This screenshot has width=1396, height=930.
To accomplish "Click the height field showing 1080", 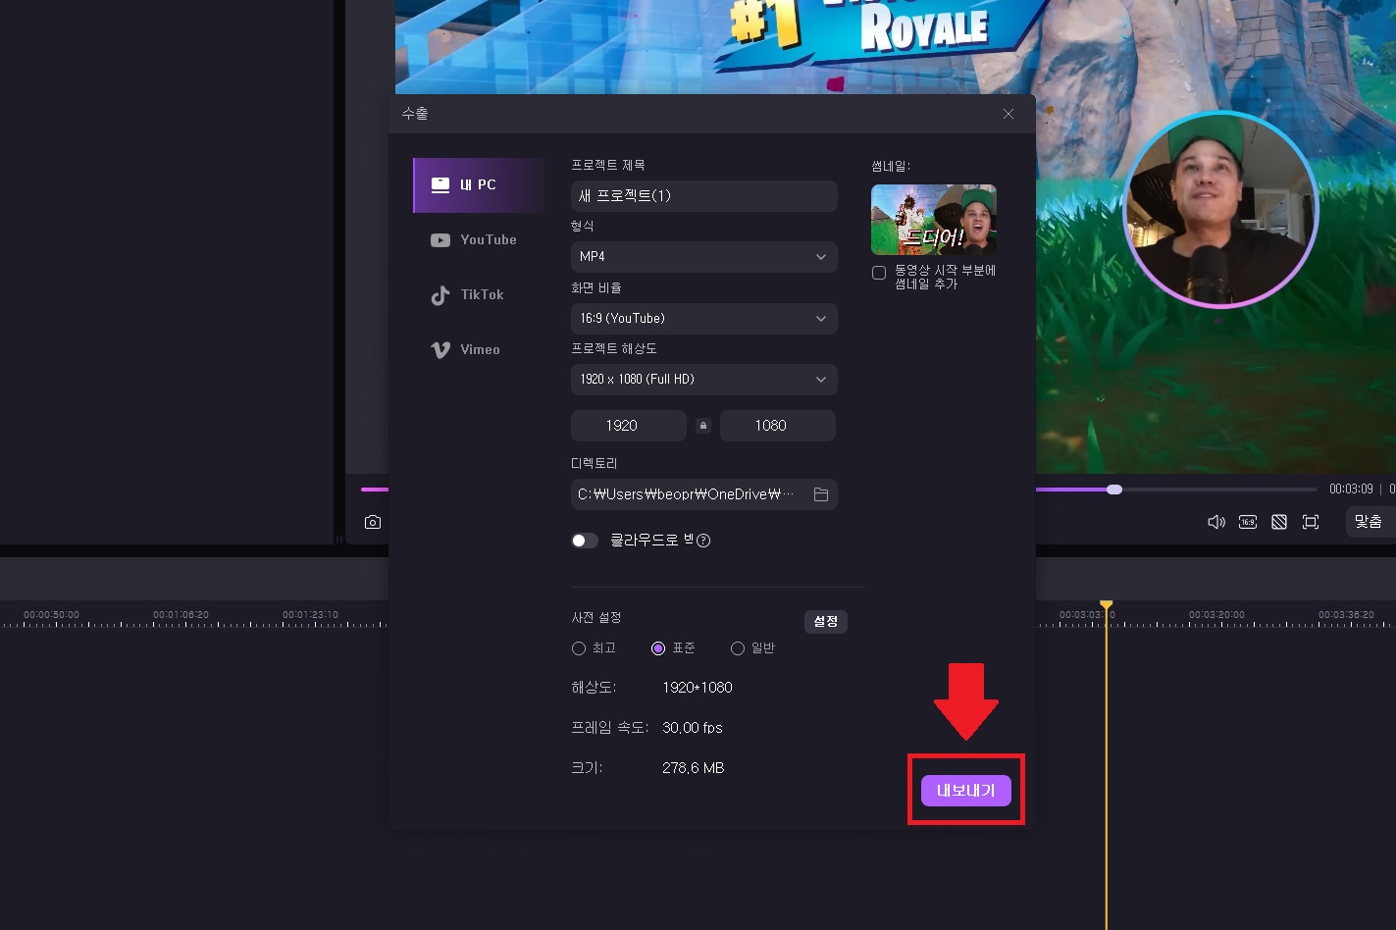I will tap(778, 426).
